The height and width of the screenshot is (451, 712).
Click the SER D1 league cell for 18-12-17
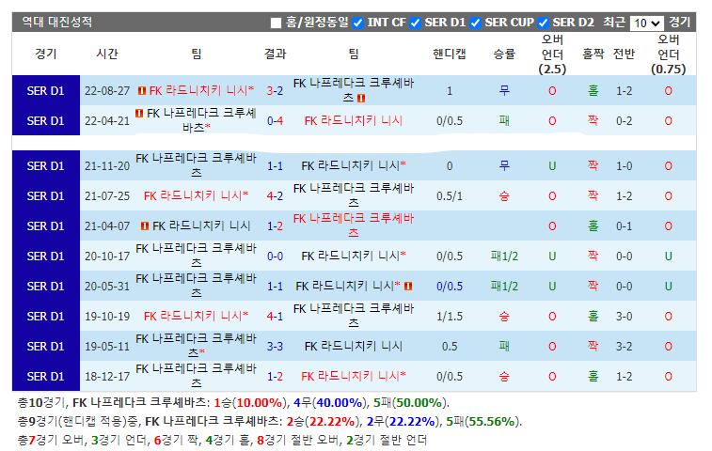pyautogui.click(x=46, y=376)
